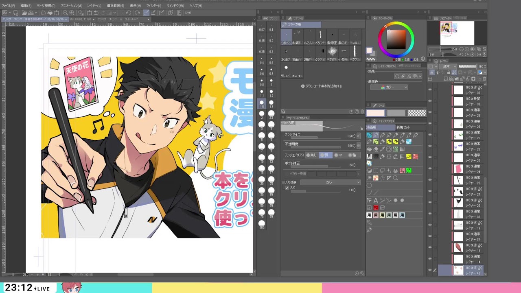Open the フィルター(I) menu
521x293 pixels.
pyautogui.click(x=154, y=6)
